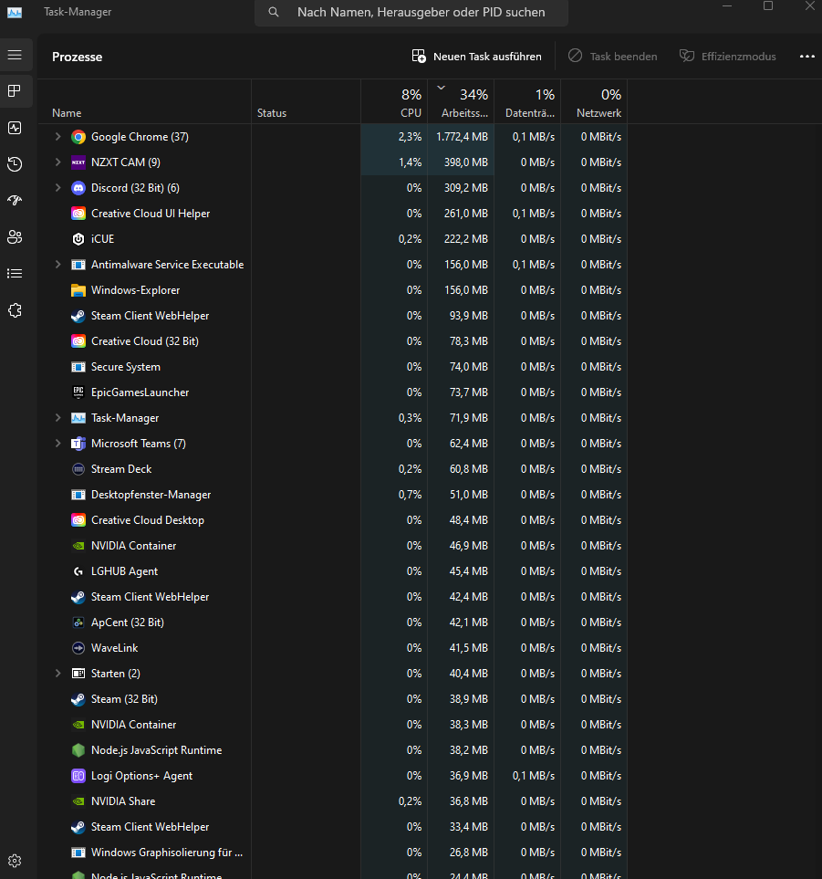Image resolution: width=822 pixels, height=879 pixels.
Task: Open the details list sidebar icon
Action: point(15,274)
